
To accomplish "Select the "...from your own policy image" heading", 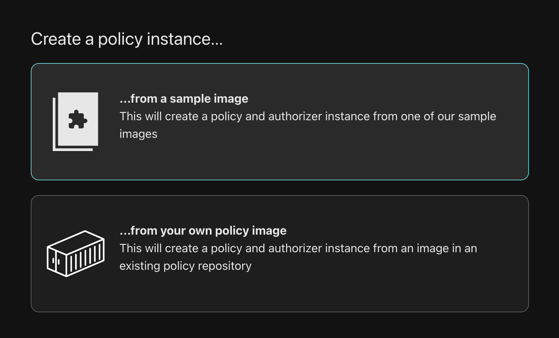I will coord(203,231).
